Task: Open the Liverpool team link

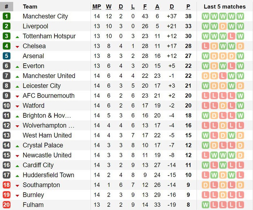Action: click(35, 26)
